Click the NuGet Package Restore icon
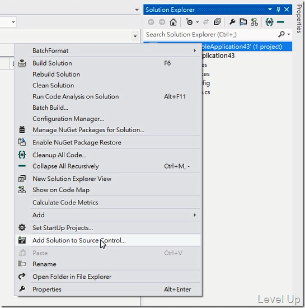305x308 pixels. coord(22,142)
